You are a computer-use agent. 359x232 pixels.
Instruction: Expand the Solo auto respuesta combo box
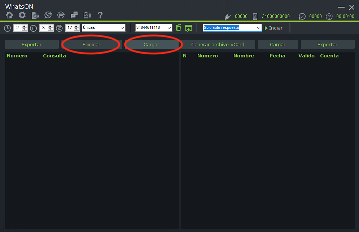coord(232,28)
